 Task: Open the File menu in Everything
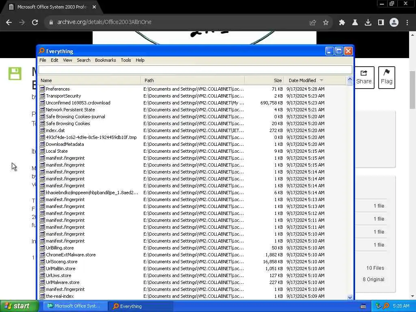coord(43,60)
